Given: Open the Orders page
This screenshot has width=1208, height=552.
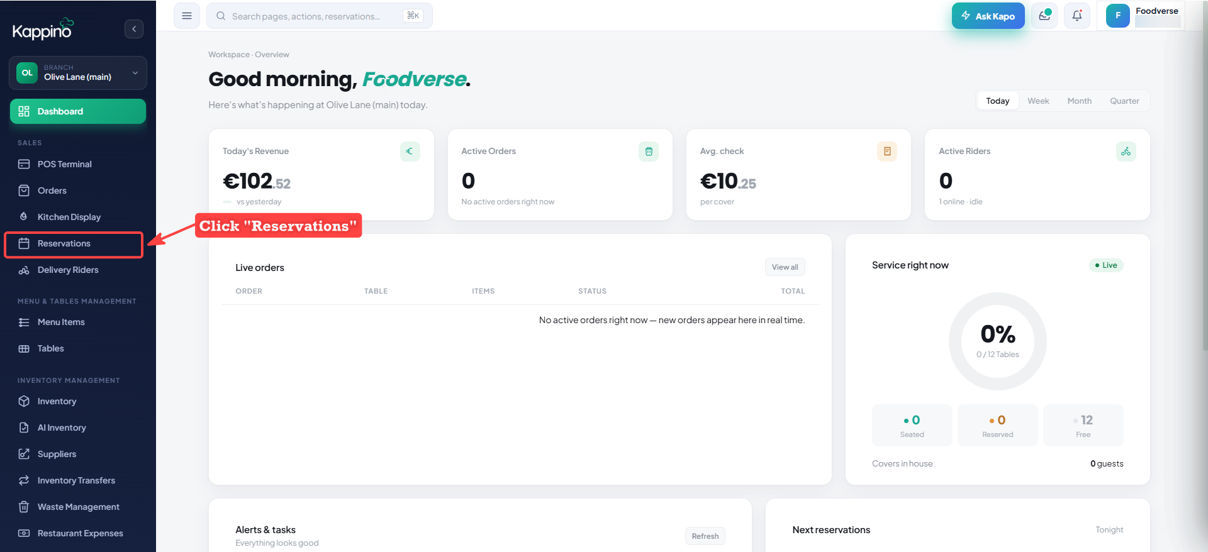Looking at the screenshot, I should click(x=78, y=190).
